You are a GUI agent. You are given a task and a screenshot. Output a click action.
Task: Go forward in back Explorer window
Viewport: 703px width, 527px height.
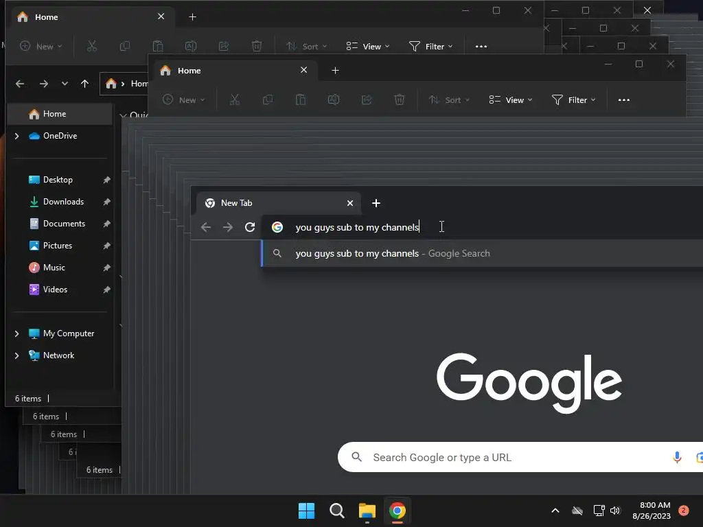43,84
